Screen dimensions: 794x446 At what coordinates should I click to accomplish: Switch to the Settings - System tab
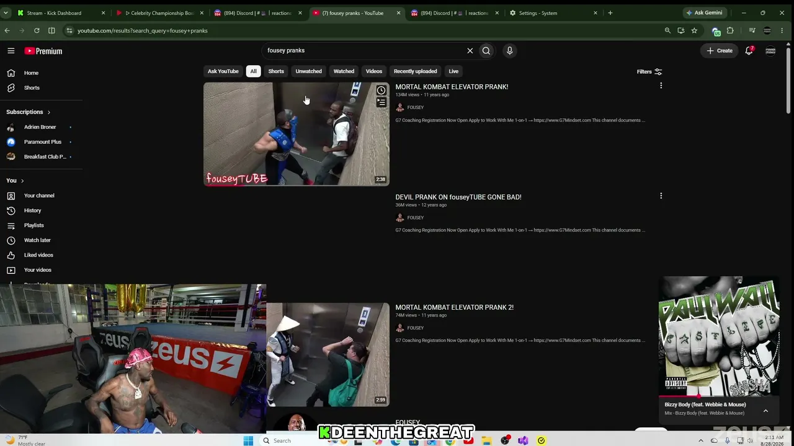point(553,13)
